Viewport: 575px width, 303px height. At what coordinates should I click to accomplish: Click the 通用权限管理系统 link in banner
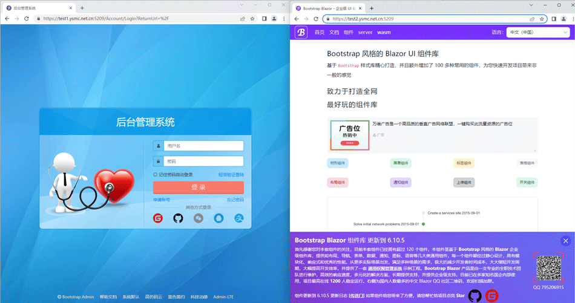point(385,269)
